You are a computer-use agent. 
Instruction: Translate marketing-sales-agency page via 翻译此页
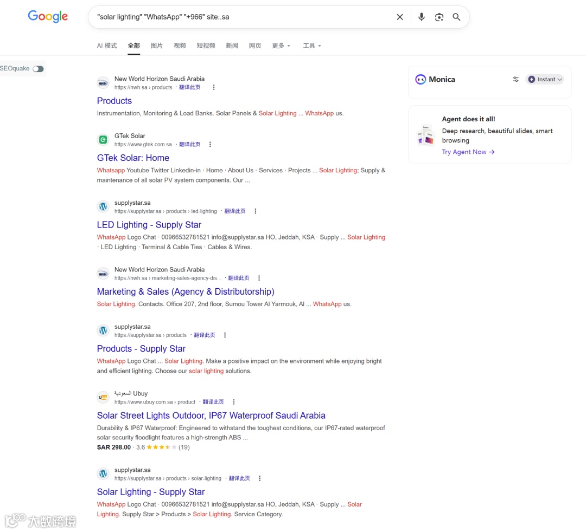coord(239,278)
